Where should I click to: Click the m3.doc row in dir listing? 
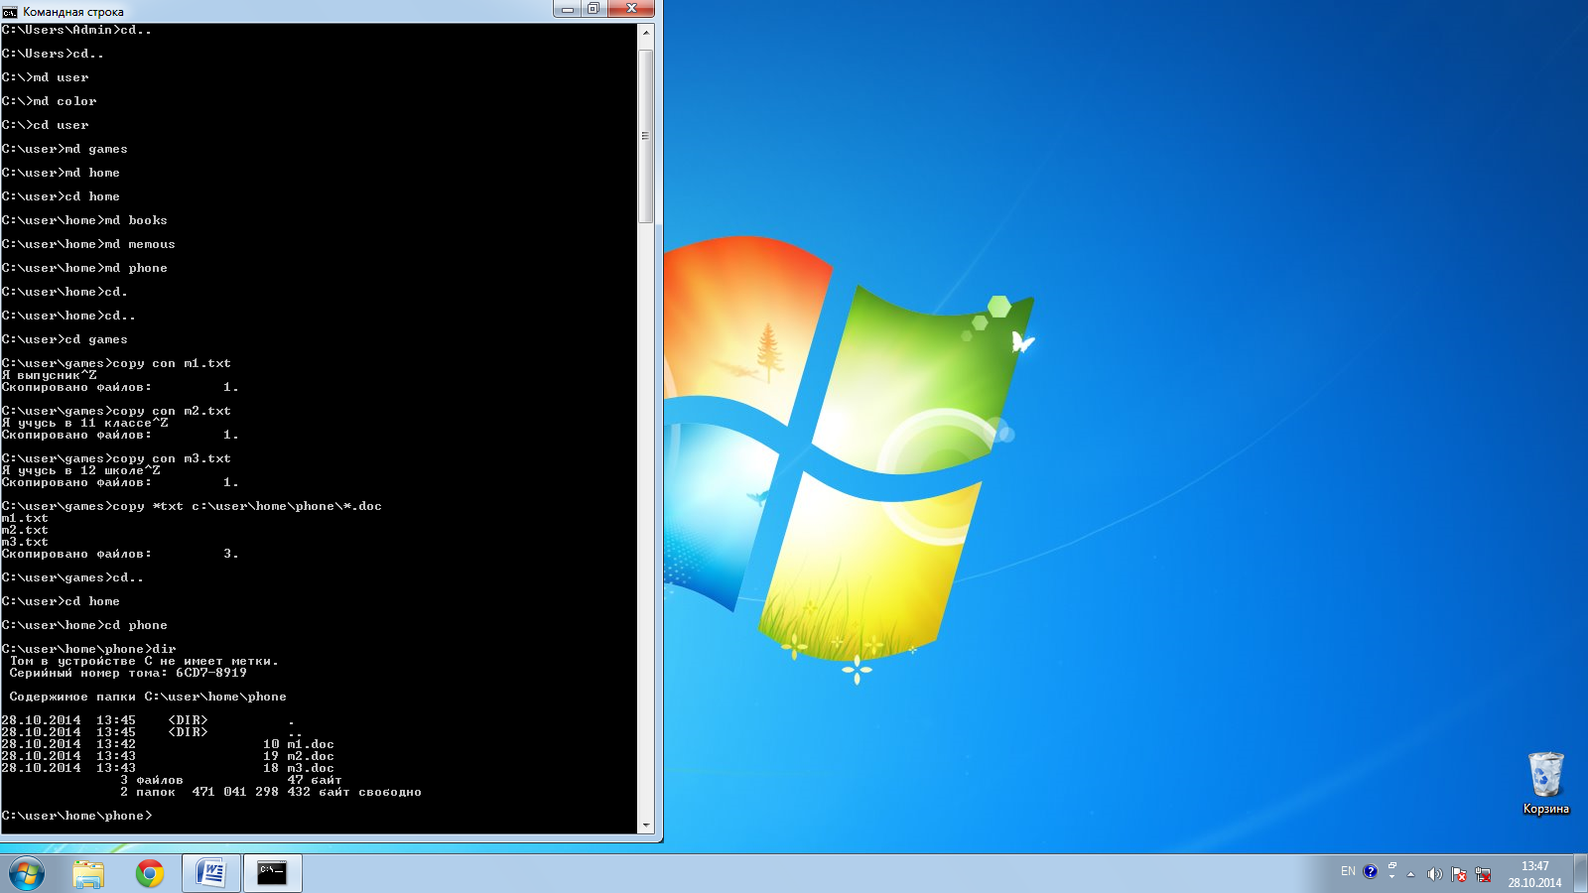pos(168,768)
